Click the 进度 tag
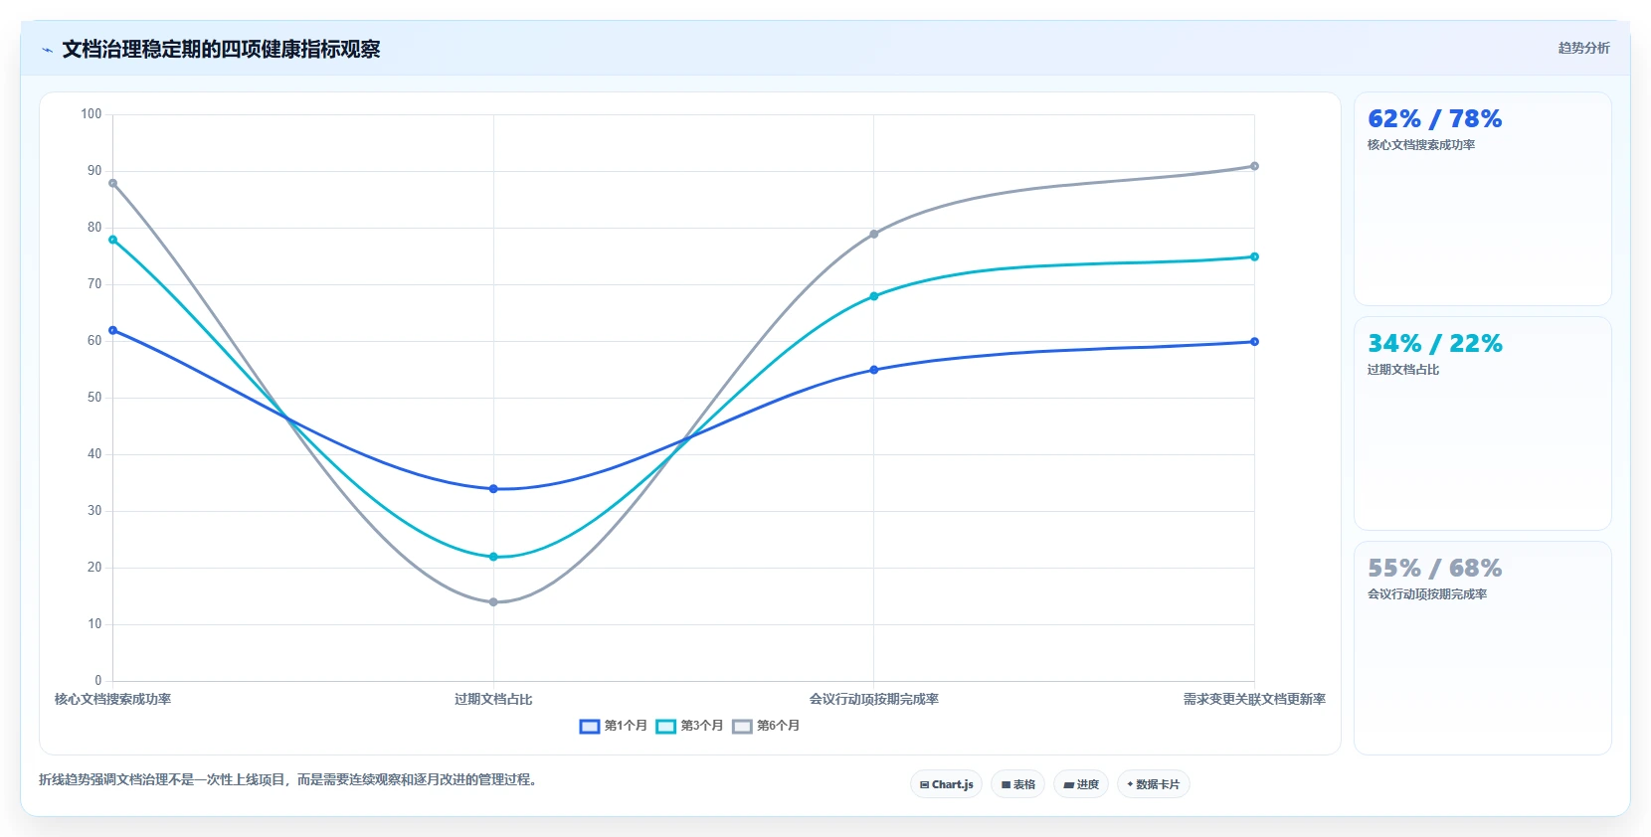Screen dimensions: 1651x837 1081,784
